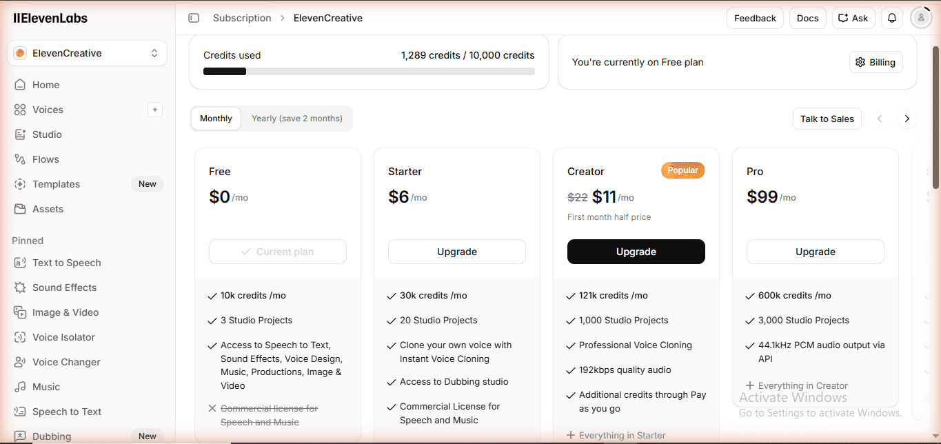Go to Dubbing in the sidebar

52,436
